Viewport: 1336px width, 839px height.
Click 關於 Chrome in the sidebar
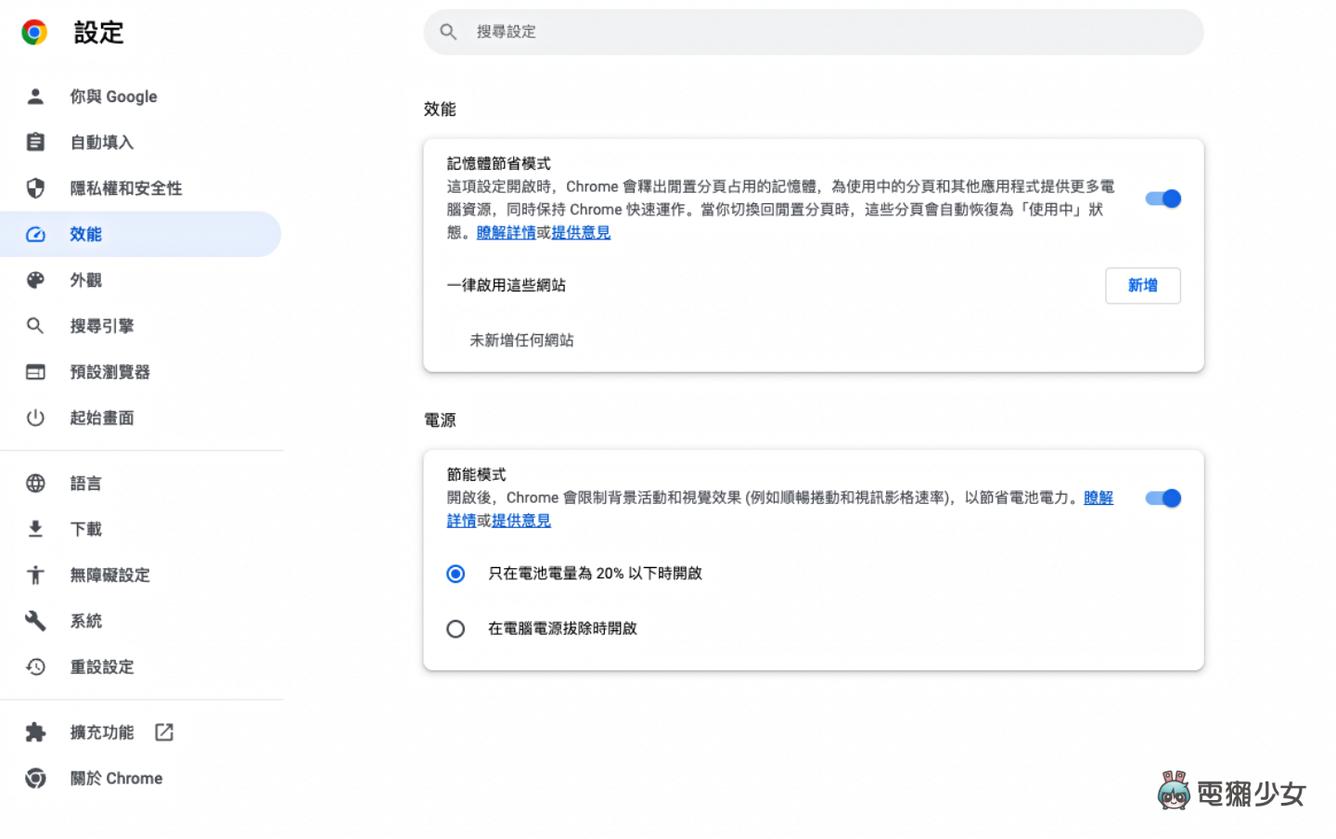coord(116,778)
